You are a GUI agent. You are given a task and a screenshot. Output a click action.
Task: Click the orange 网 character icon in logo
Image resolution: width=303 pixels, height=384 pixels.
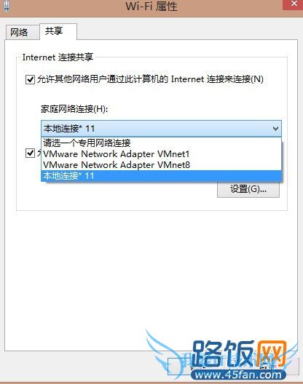(x=272, y=354)
